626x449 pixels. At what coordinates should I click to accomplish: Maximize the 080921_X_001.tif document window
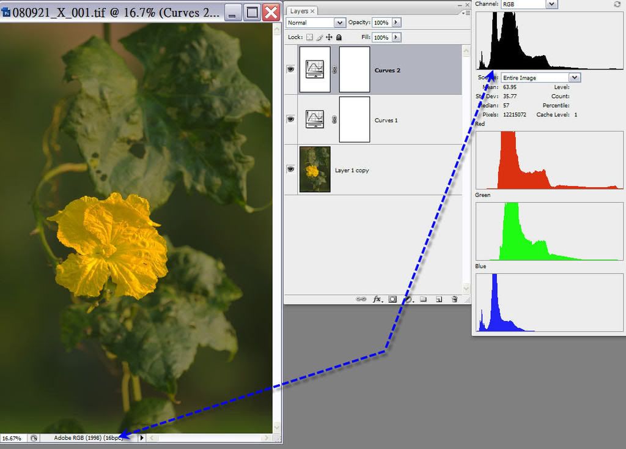click(x=252, y=12)
